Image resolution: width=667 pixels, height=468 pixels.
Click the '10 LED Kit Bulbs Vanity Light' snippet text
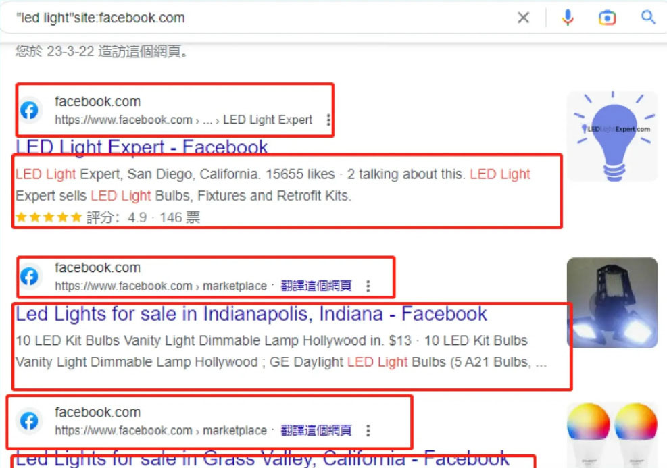[280, 351]
